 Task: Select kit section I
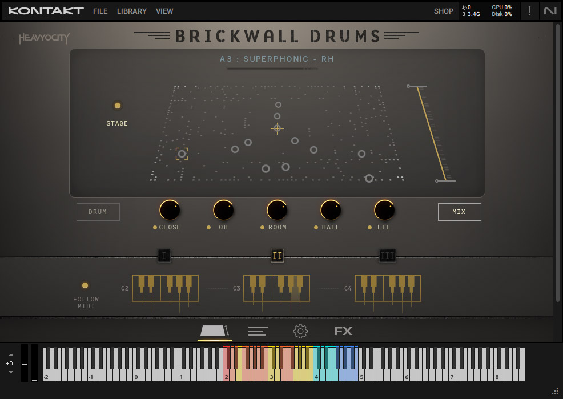coord(164,256)
